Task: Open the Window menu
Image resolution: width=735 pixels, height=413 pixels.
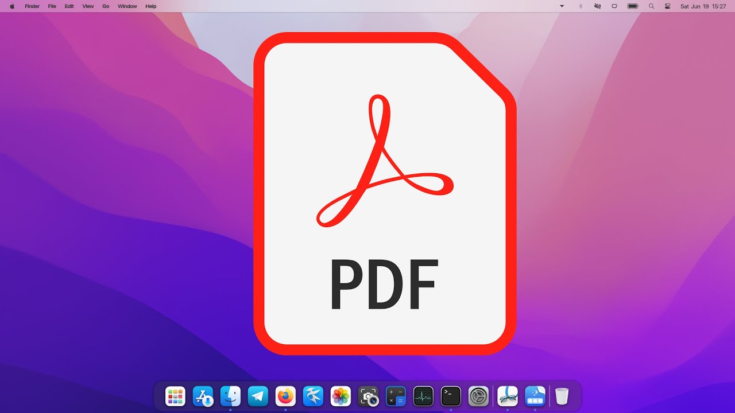Action: coord(127,6)
